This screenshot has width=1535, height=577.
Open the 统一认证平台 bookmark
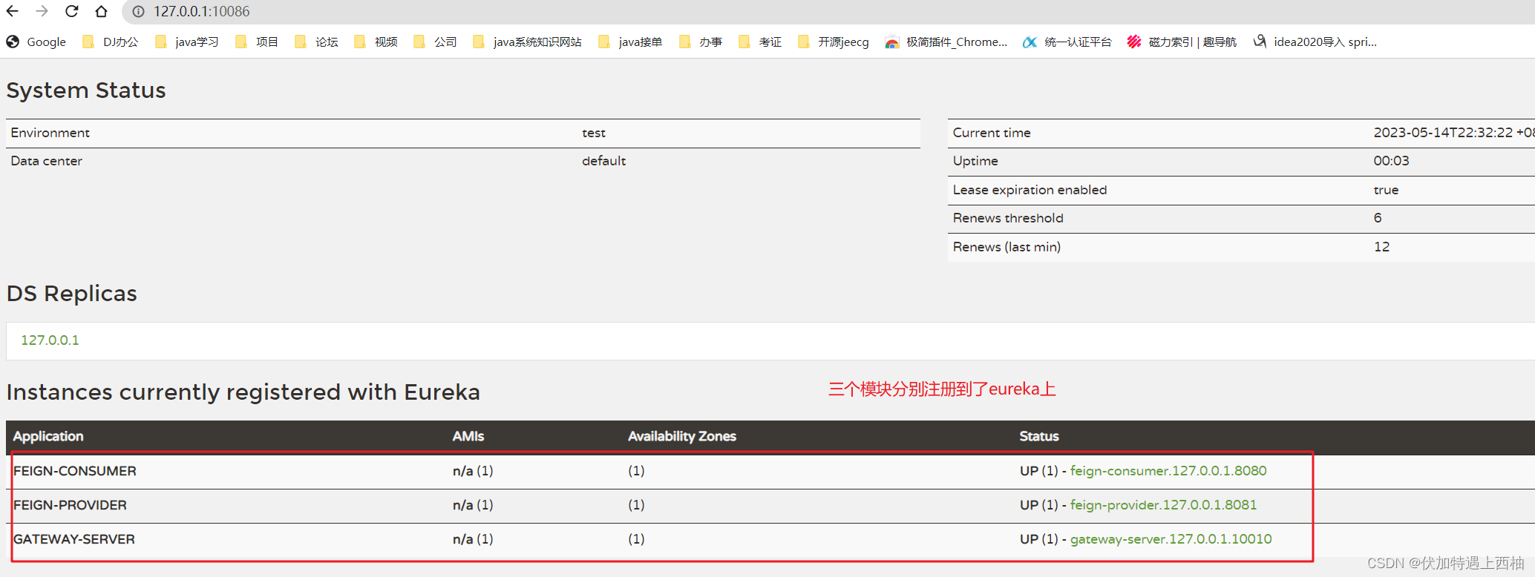(1067, 42)
